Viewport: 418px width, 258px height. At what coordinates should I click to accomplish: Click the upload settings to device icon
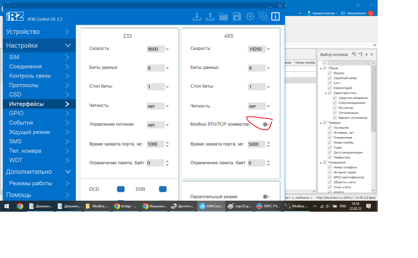pyautogui.click(x=210, y=17)
